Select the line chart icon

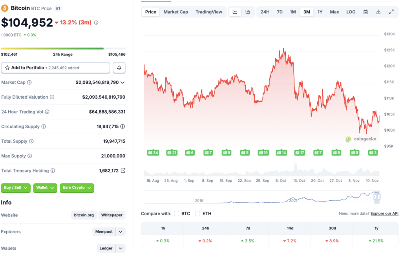[235, 12]
